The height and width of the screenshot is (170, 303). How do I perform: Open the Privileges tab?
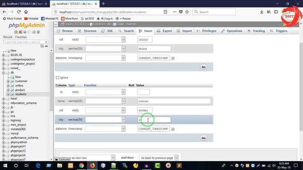pyautogui.click(x=206, y=31)
